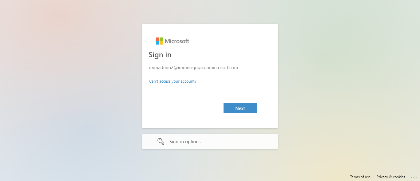Click the red square of Microsoft logo
The image size is (420, 181).
point(157,39)
